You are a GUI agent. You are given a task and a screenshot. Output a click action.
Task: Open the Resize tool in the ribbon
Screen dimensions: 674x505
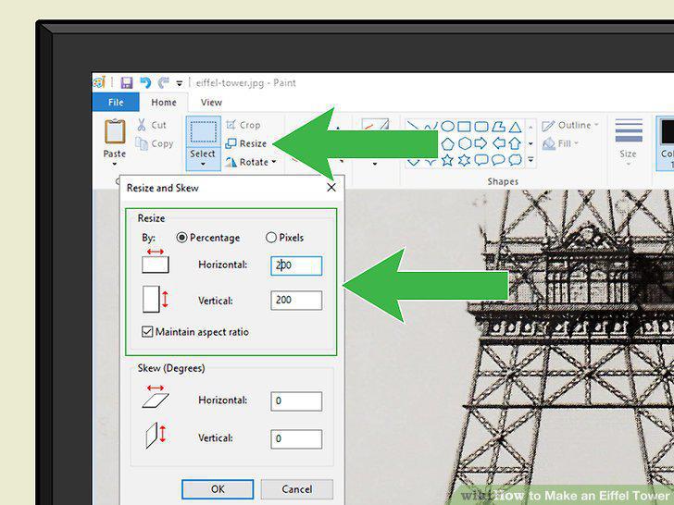click(x=246, y=143)
